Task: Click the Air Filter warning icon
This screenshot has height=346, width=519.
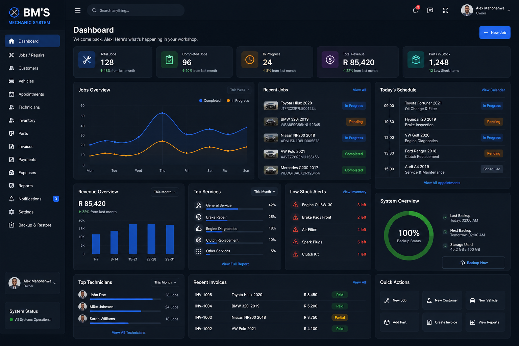Action: point(295,229)
